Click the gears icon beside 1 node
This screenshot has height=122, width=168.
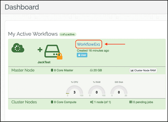[x=91, y=102]
